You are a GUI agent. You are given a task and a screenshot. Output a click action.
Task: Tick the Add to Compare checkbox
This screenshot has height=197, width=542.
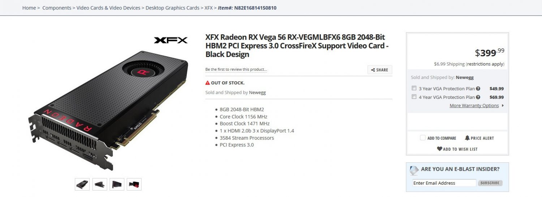point(423,137)
